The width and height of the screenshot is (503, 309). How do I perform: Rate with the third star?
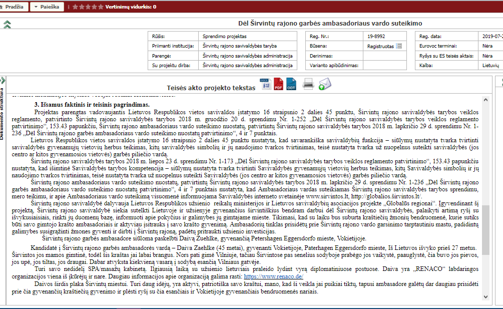(88, 7)
